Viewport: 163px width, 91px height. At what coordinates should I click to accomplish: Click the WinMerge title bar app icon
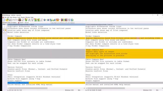tap(3, 15)
